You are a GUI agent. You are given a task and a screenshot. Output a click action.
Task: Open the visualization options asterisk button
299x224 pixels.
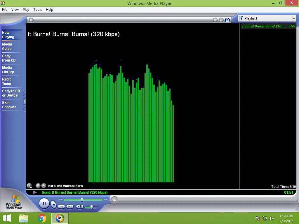coord(29,186)
